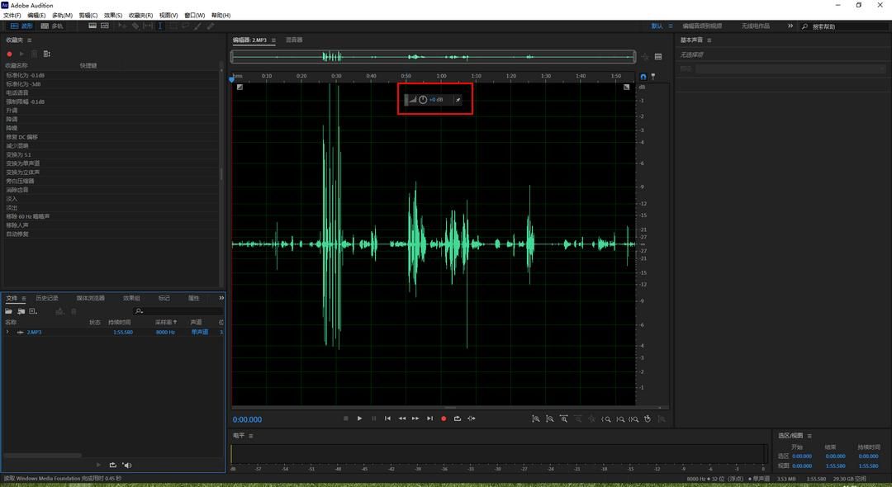Click the red Record button in transport
The width and height of the screenshot is (892, 487).
pos(444,418)
